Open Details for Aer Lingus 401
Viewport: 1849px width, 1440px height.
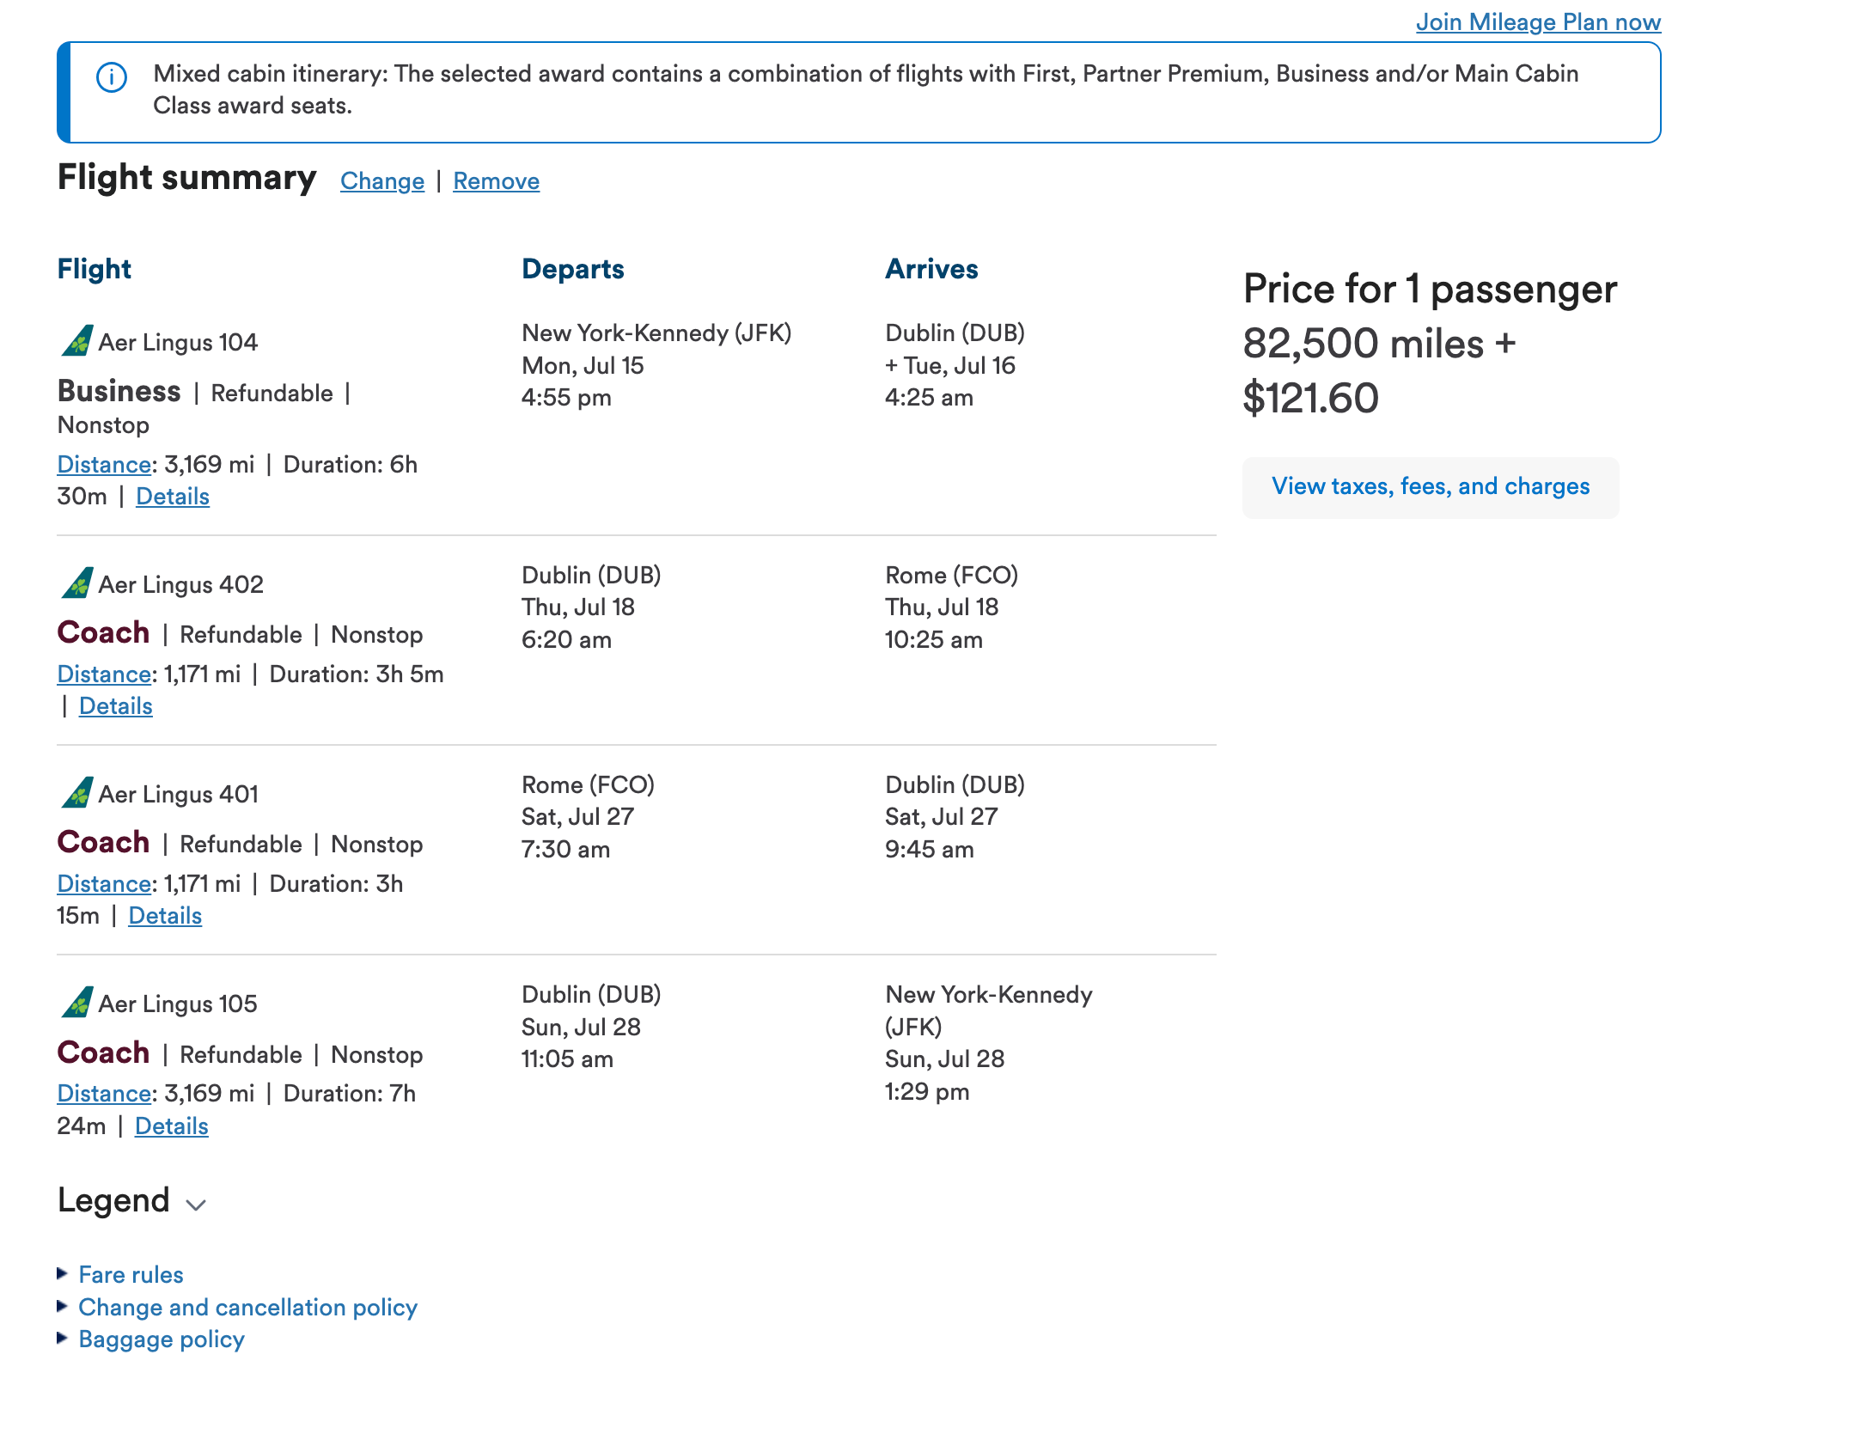165,915
